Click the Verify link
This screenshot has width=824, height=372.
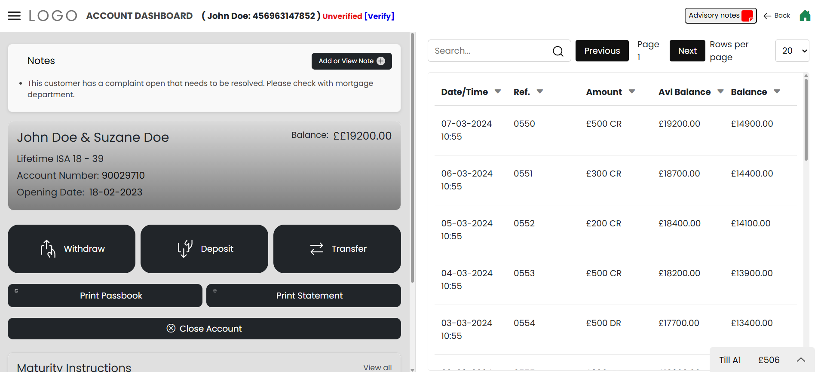pyautogui.click(x=379, y=16)
